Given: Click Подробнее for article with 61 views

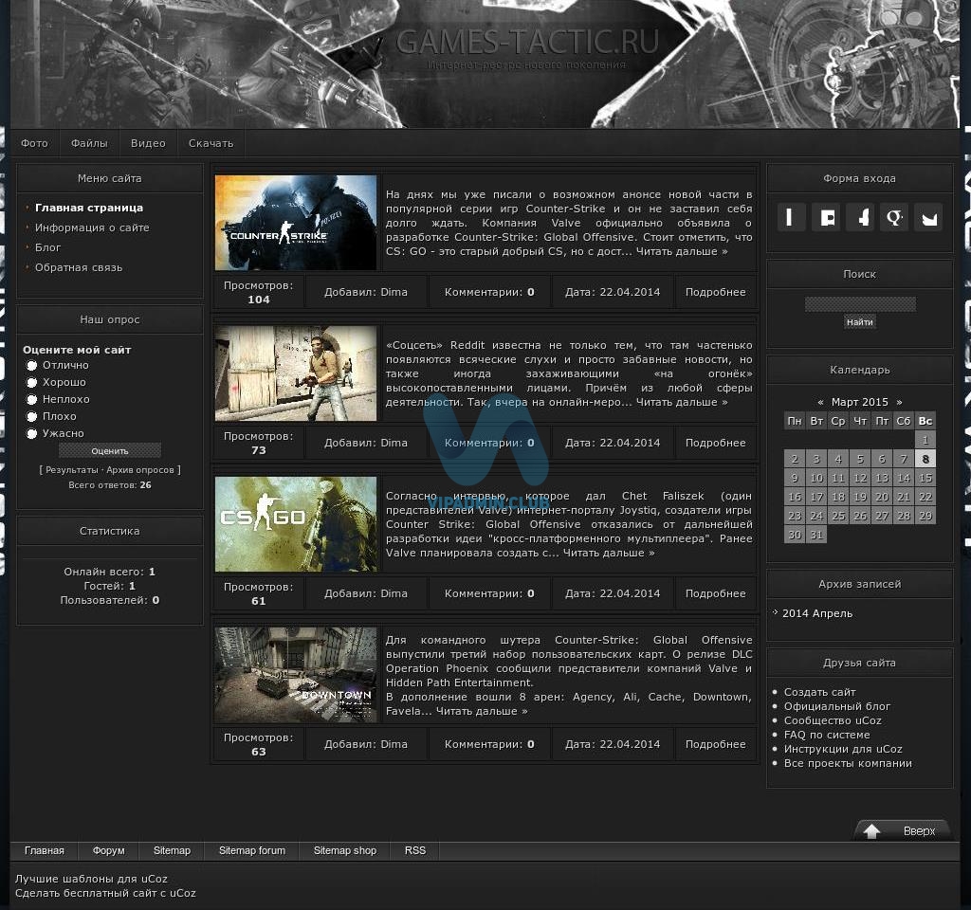Looking at the screenshot, I should point(715,593).
